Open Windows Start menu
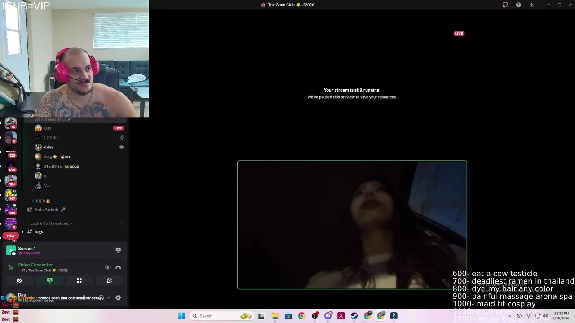The height and width of the screenshot is (323, 575). point(181,316)
